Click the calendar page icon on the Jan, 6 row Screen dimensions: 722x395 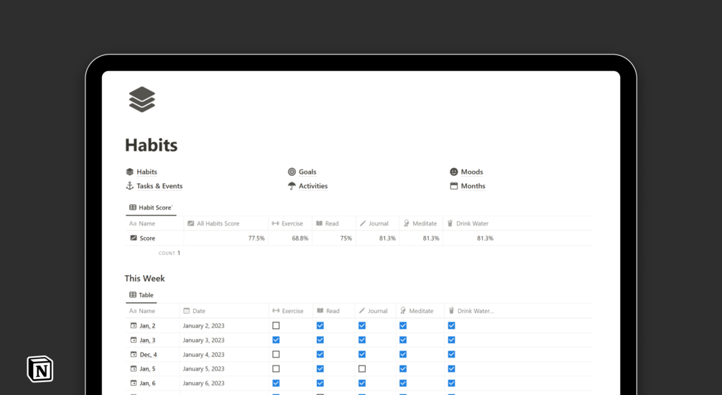(134, 383)
